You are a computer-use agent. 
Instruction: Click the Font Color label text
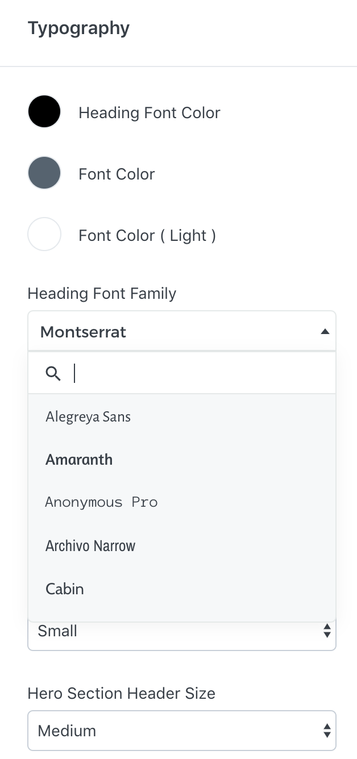117,174
